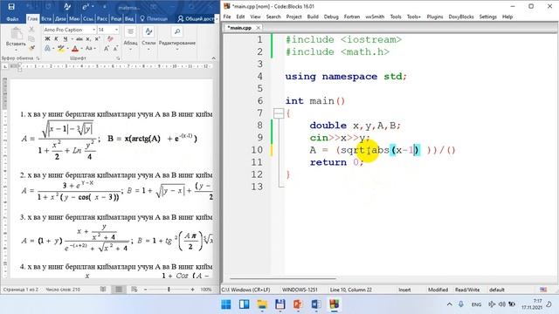Click the quick access equation e^x icon

coord(87,7)
